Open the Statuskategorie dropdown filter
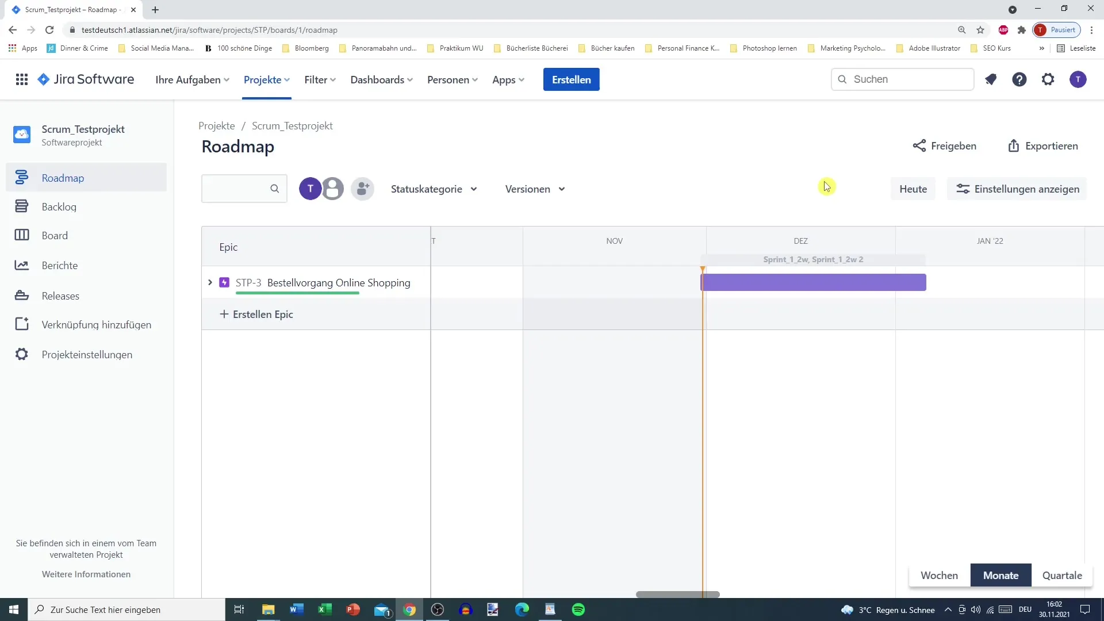 (x=434, y=189)
